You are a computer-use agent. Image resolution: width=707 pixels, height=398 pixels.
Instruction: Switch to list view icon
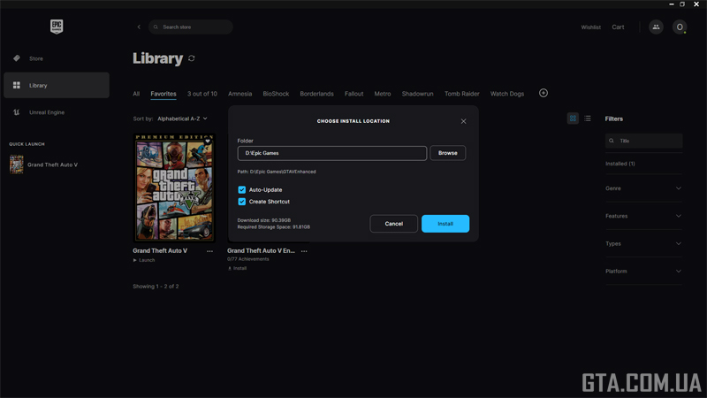point(588,119)
